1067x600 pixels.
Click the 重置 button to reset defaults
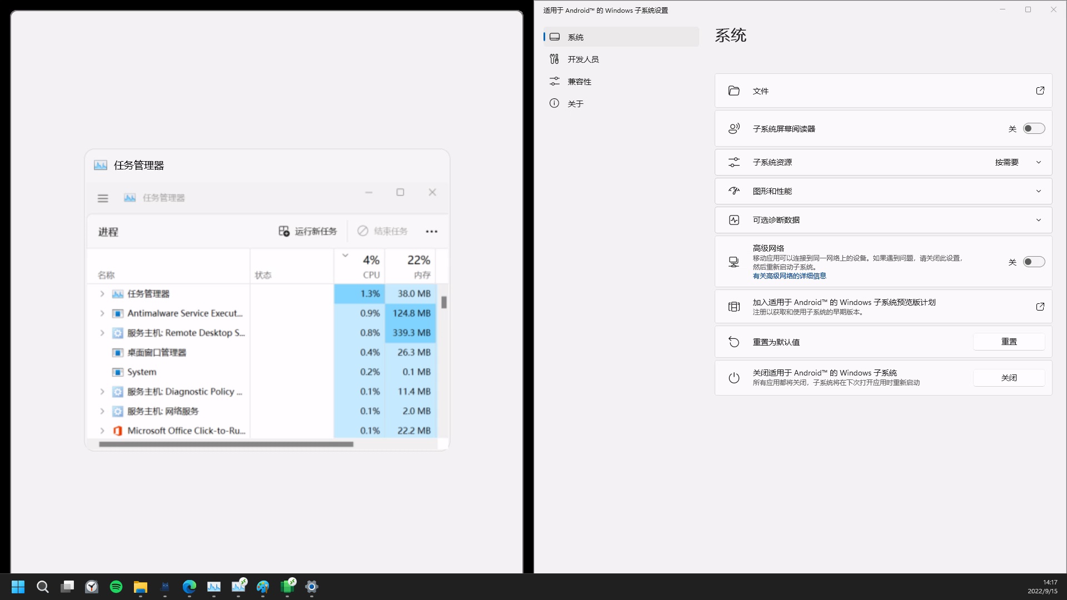tap(1009, 341)
